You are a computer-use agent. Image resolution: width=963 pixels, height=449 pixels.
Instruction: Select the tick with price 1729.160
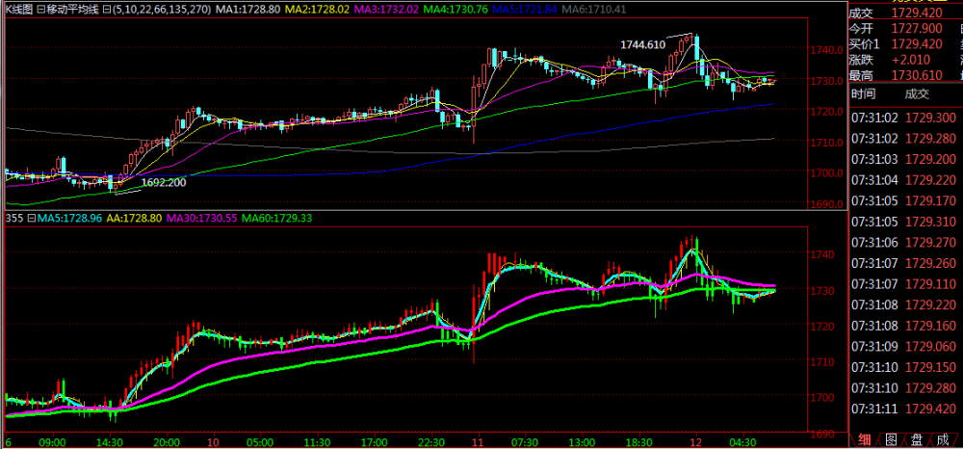tap(905, 326)
